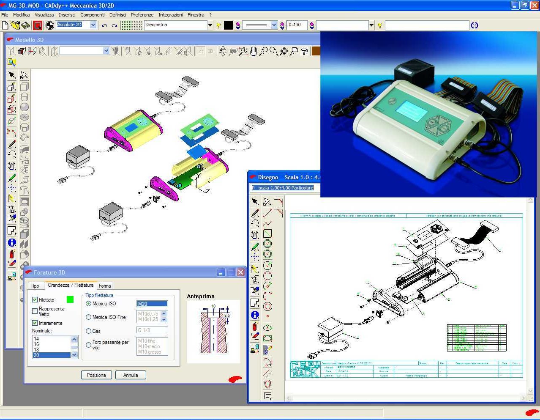Switch to the Forma tab
Viewport: 540px width, 420px height.
[105, 286]
